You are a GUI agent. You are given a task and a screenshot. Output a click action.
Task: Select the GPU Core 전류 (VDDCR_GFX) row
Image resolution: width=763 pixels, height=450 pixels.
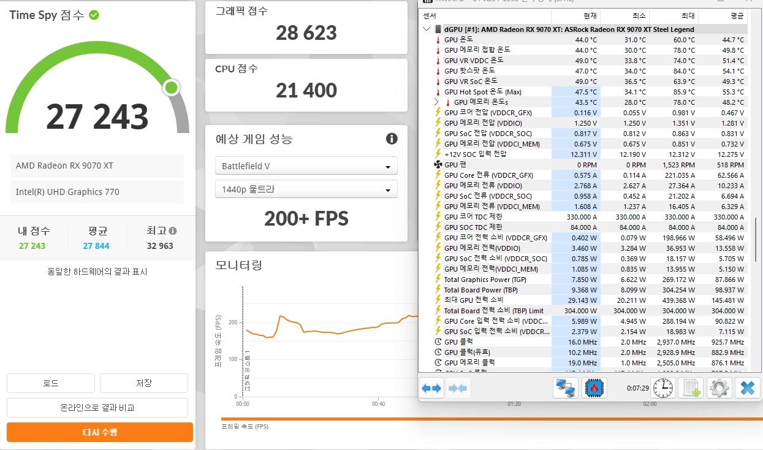click(583, 175)
